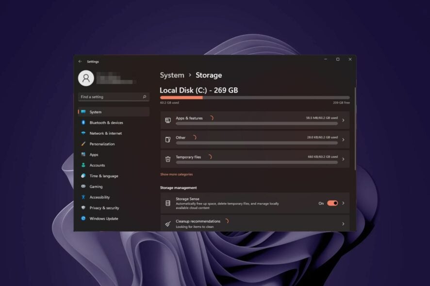Screen dimensions: 430x286
Task: Click the Bluetooth icon in sidebar
Action: (83, 123)
